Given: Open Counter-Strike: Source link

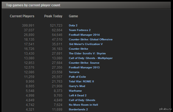Looking at the screenshot, I should [84, 63].
